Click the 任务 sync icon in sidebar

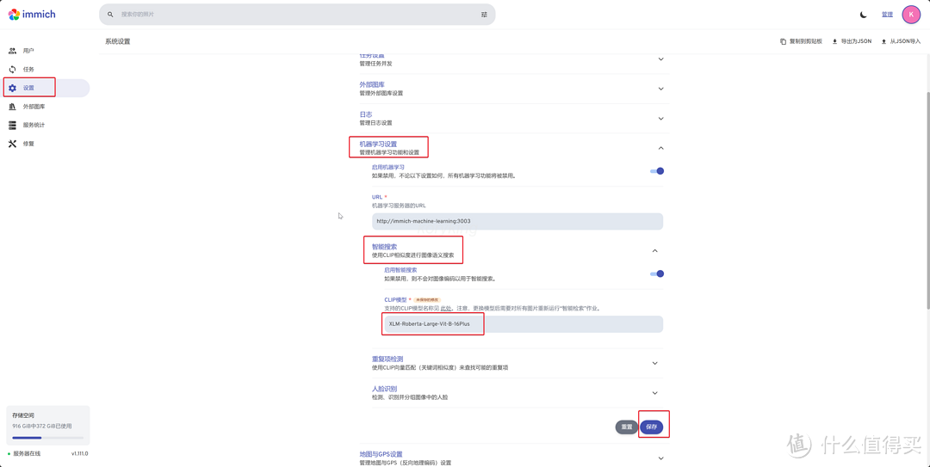pos(12,70)
